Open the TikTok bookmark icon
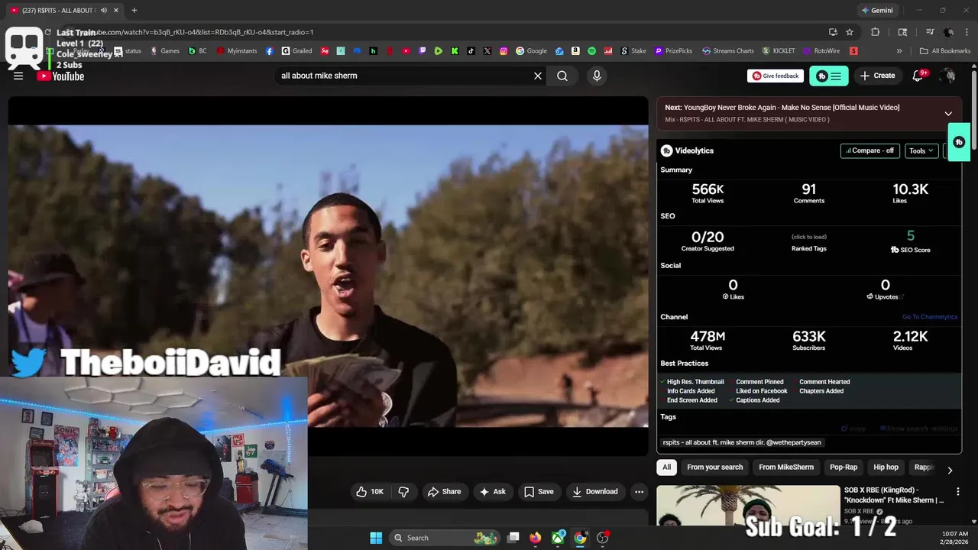978x550 pixels. click(x=471, y=51)
